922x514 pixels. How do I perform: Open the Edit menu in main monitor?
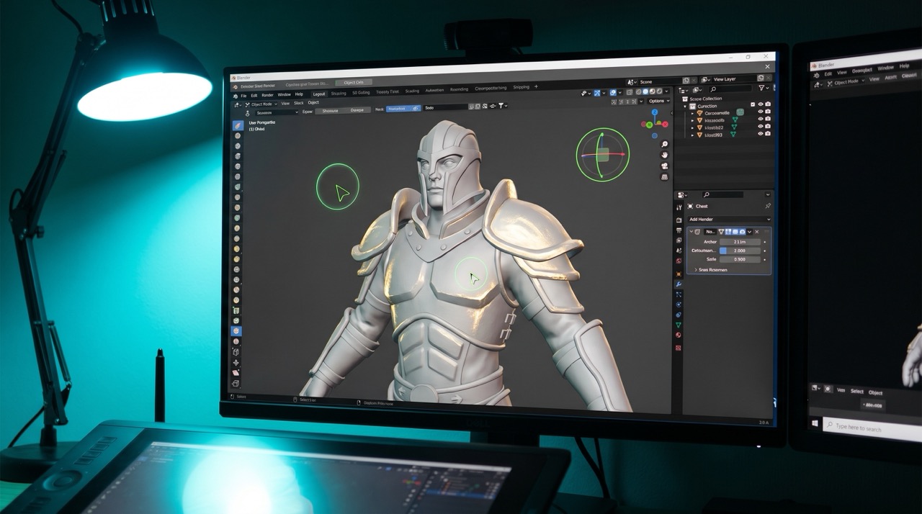tap(254, 96)
